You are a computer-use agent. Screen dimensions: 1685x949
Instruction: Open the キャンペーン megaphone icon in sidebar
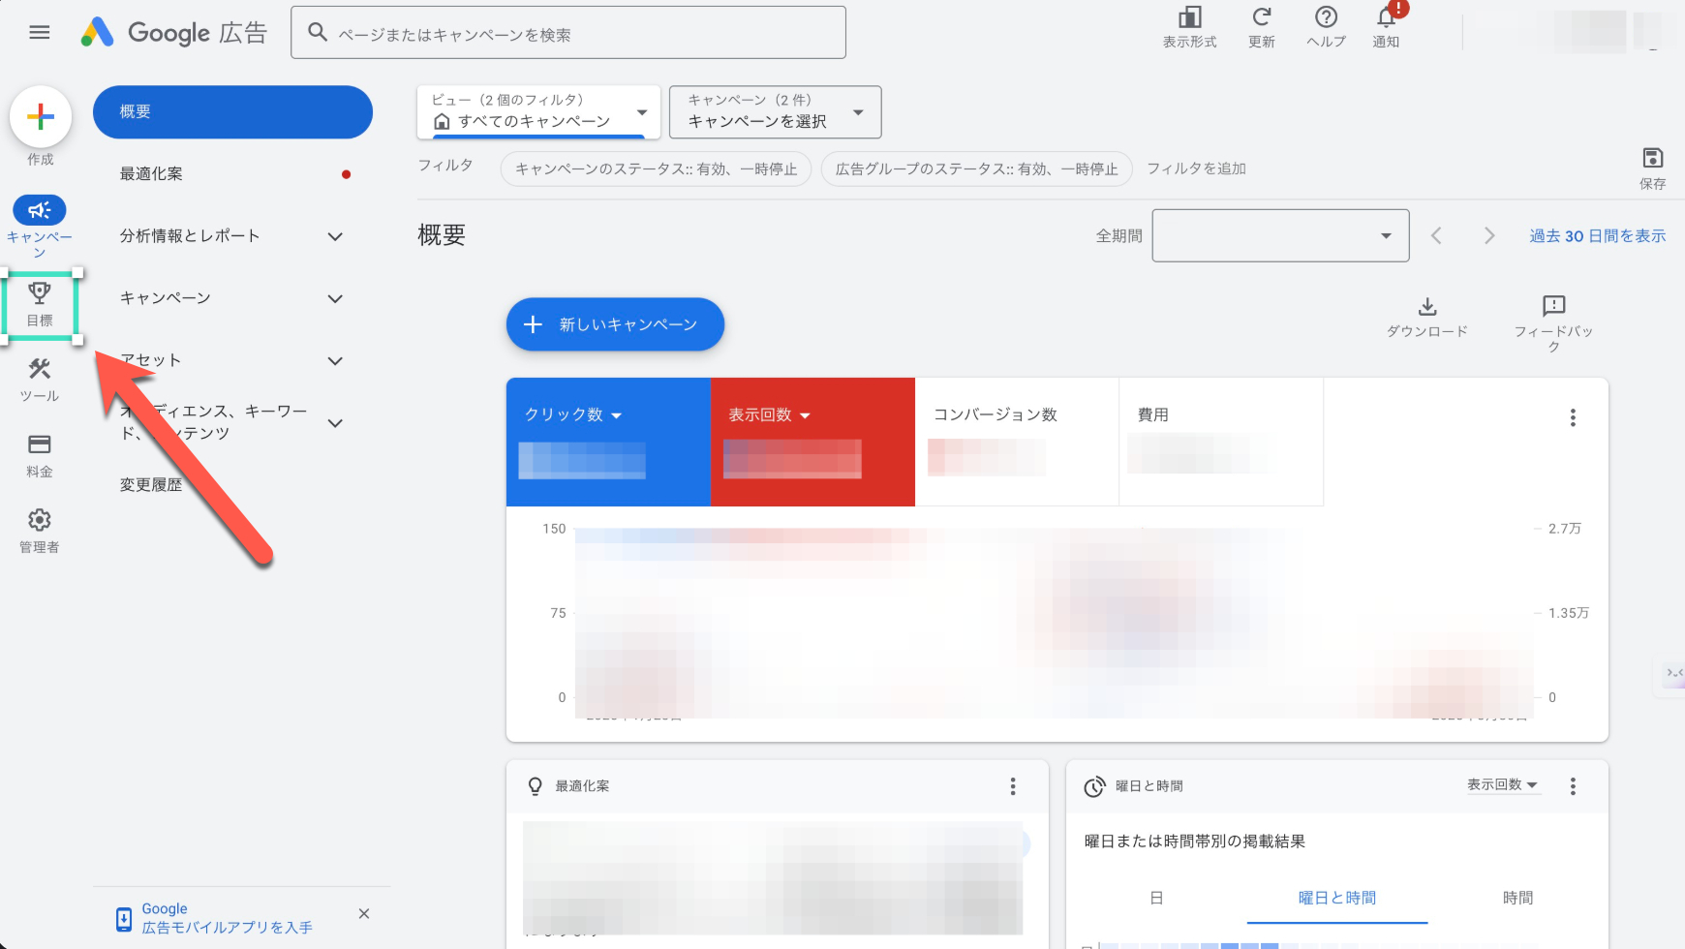[x=40, y=209]
